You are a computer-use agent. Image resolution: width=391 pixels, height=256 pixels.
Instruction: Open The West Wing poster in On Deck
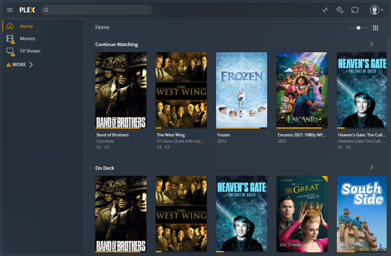coord(181,214)
